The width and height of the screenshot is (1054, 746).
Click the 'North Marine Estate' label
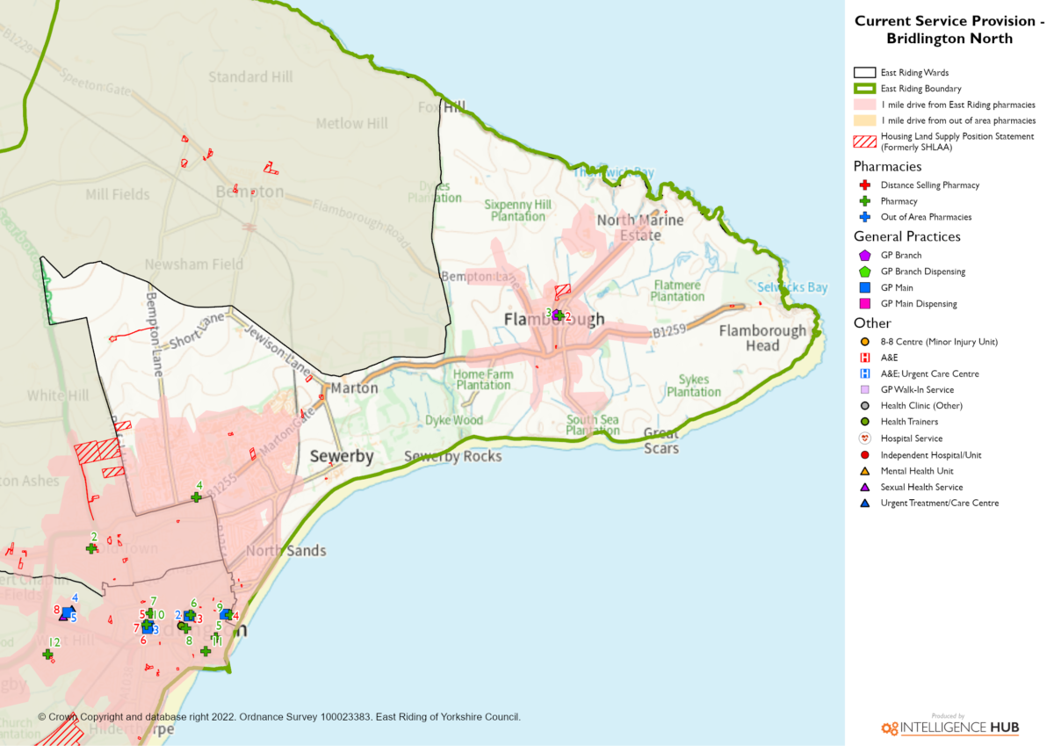(x=640, y=228)
